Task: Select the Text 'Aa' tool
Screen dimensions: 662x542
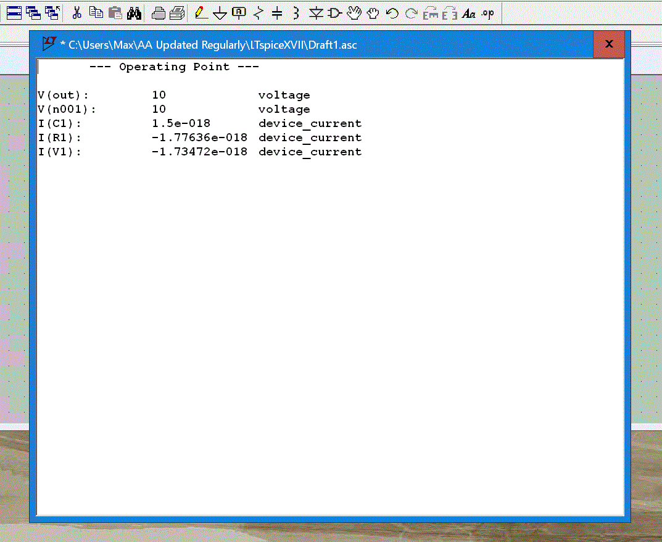Action: 469,14
